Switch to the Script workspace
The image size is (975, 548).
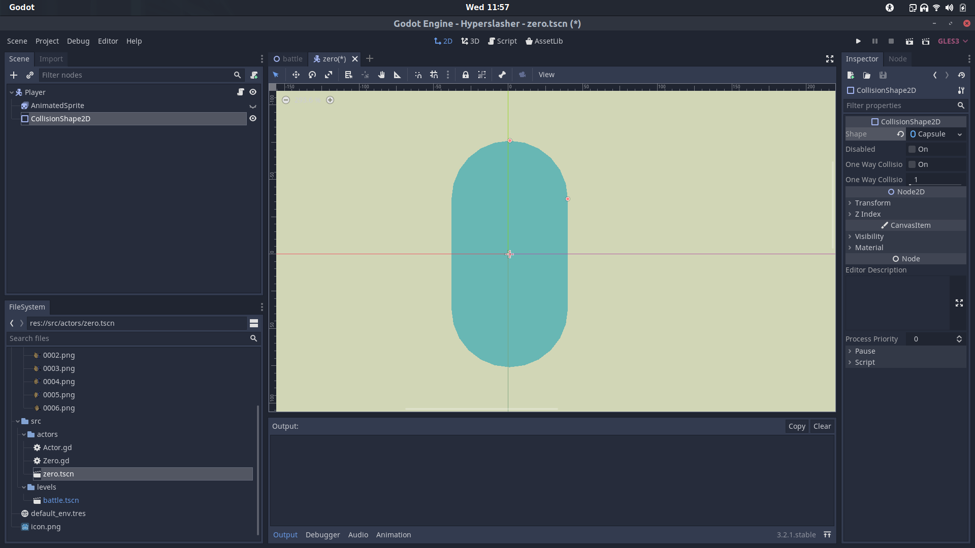pos(502,41)
